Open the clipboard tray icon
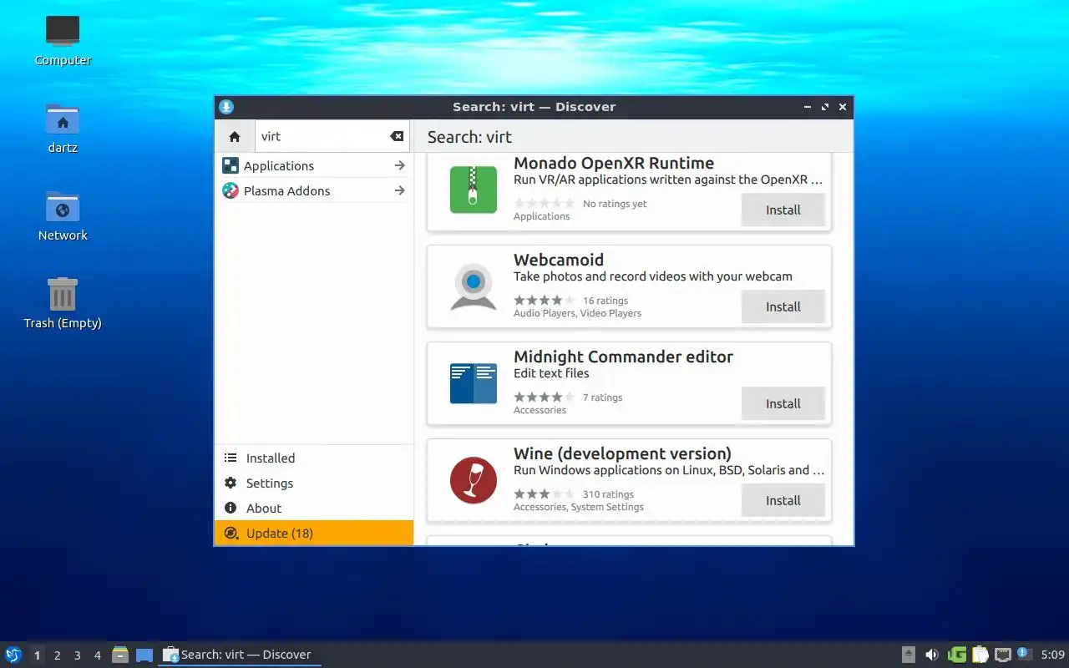 980,655
